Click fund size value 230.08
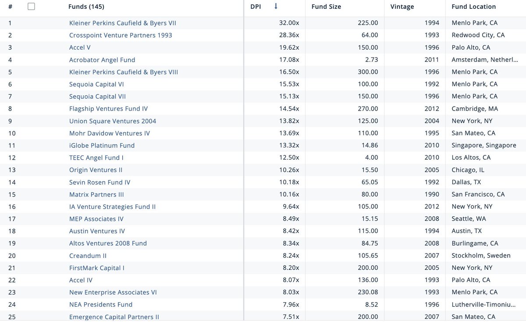The height and width of the screenshot is (322, 526). 367,292
